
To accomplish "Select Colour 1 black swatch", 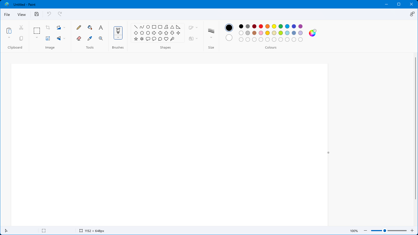I will click(229, 28).
